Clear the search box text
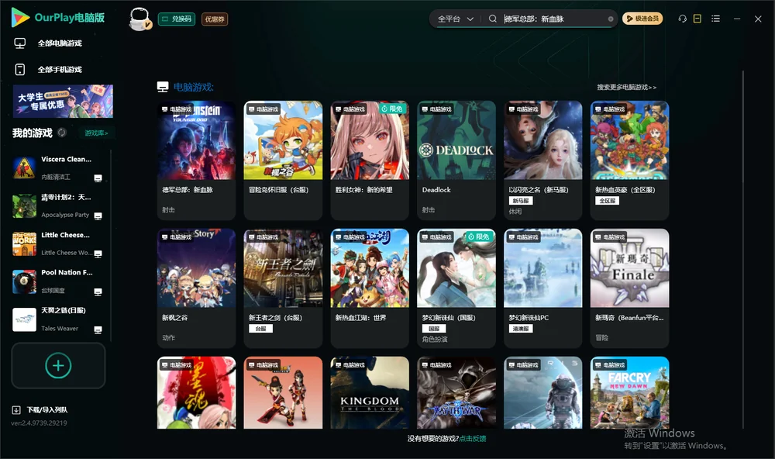 tap(611, 19)
